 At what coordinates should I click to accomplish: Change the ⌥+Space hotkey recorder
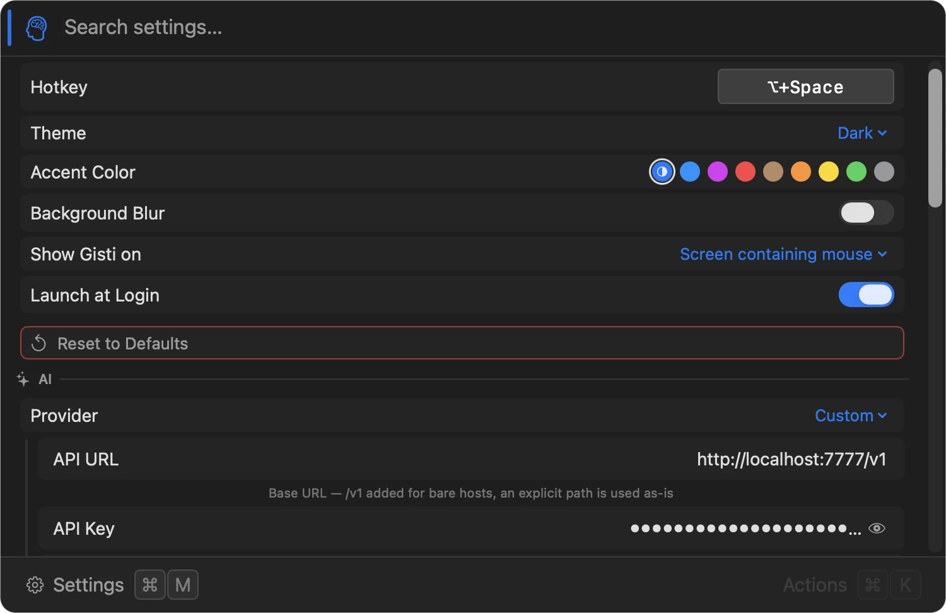[x=805, y=86]
